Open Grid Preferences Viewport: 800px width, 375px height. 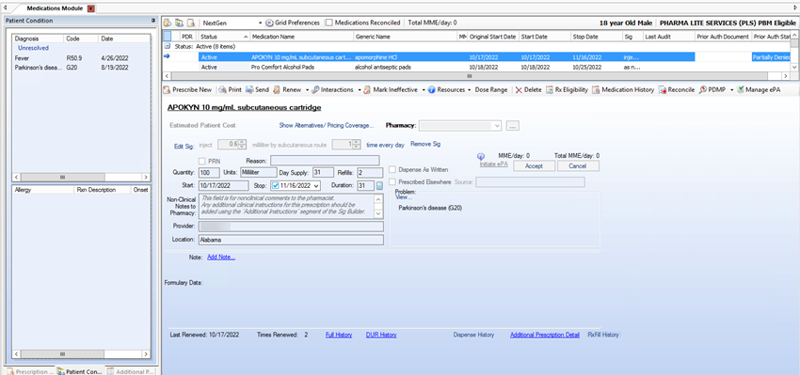pyautogui.click(x=293, y=23)
